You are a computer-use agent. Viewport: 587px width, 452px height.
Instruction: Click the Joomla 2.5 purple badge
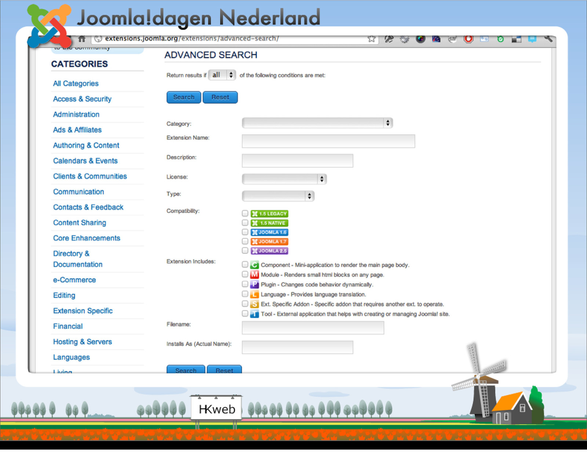tap(269, 251)
